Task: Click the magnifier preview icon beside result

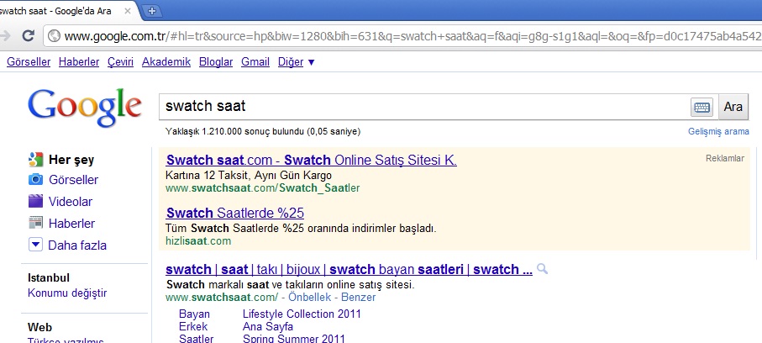Action: click(543, 269)
